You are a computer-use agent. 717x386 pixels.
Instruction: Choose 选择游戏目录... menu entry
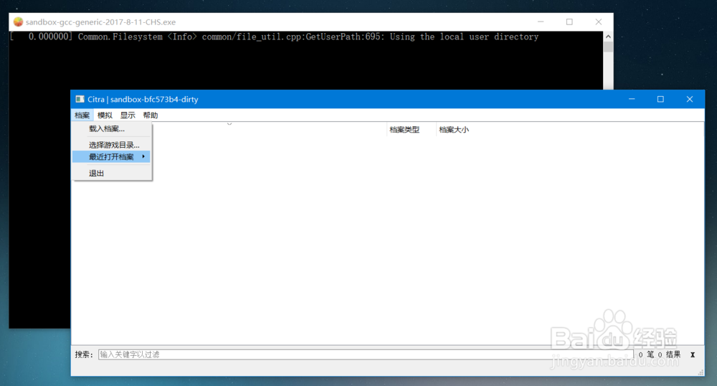112,145
